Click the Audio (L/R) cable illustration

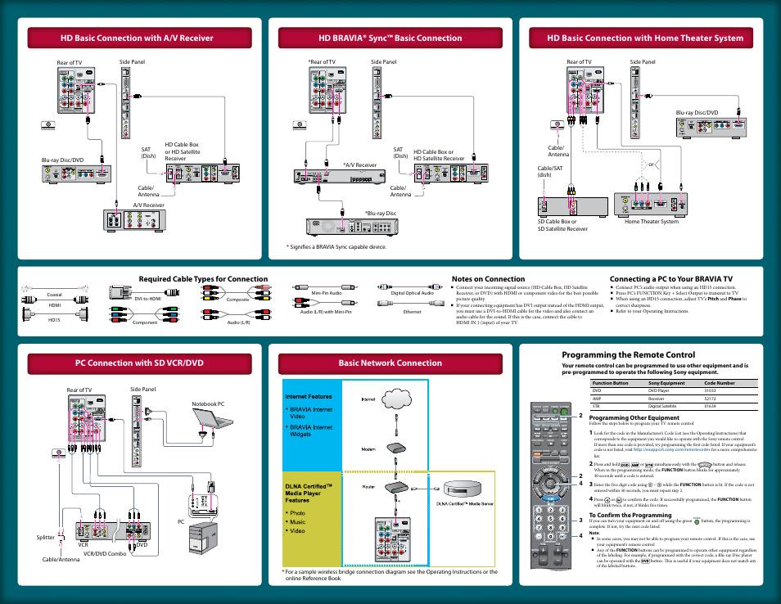click(x=237, y=315)
